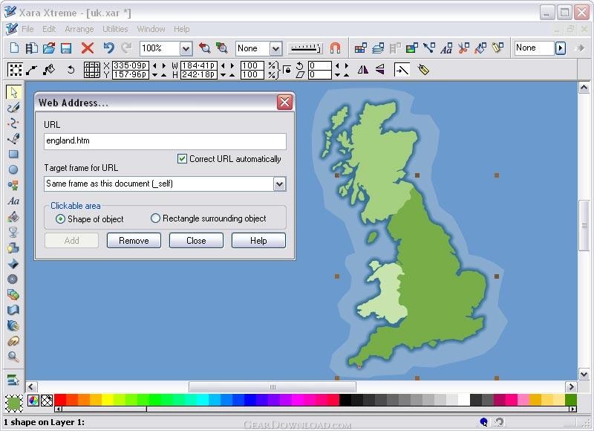Click the Help button in dialog

click(x=258, y=240)
